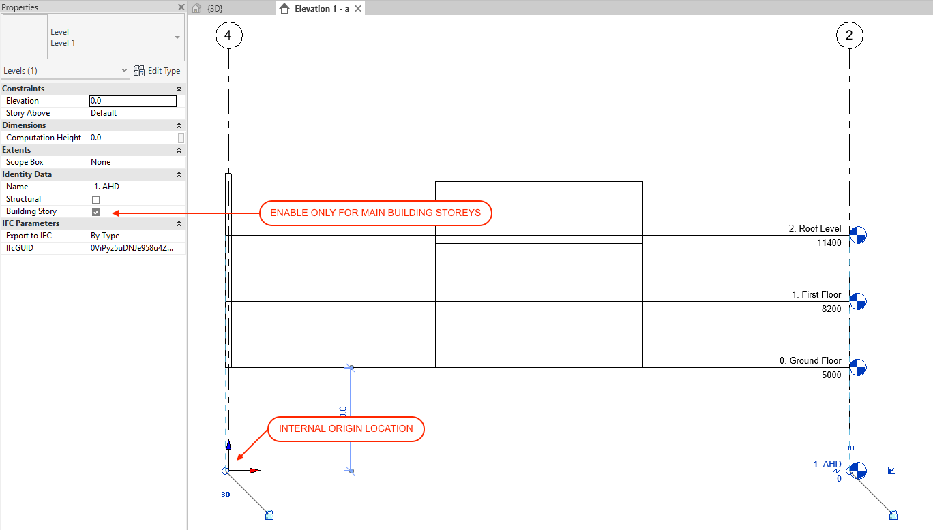Click the AHD level head symbol
This screenshot has width=933, height=530.
tap(858, 471)
